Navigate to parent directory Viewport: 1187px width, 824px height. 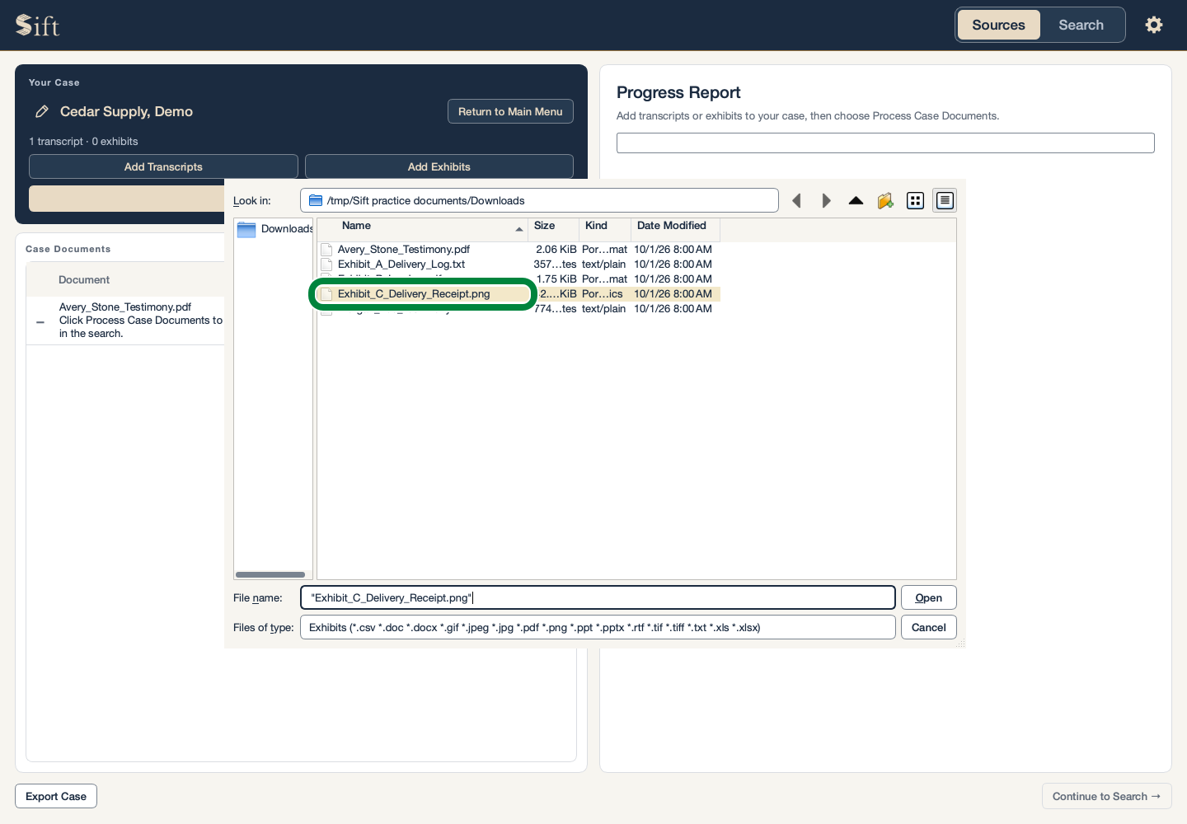(x=856, y=200)
